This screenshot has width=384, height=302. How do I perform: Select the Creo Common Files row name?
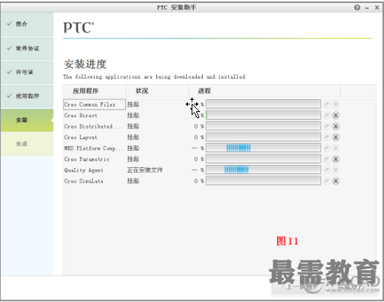89,104
